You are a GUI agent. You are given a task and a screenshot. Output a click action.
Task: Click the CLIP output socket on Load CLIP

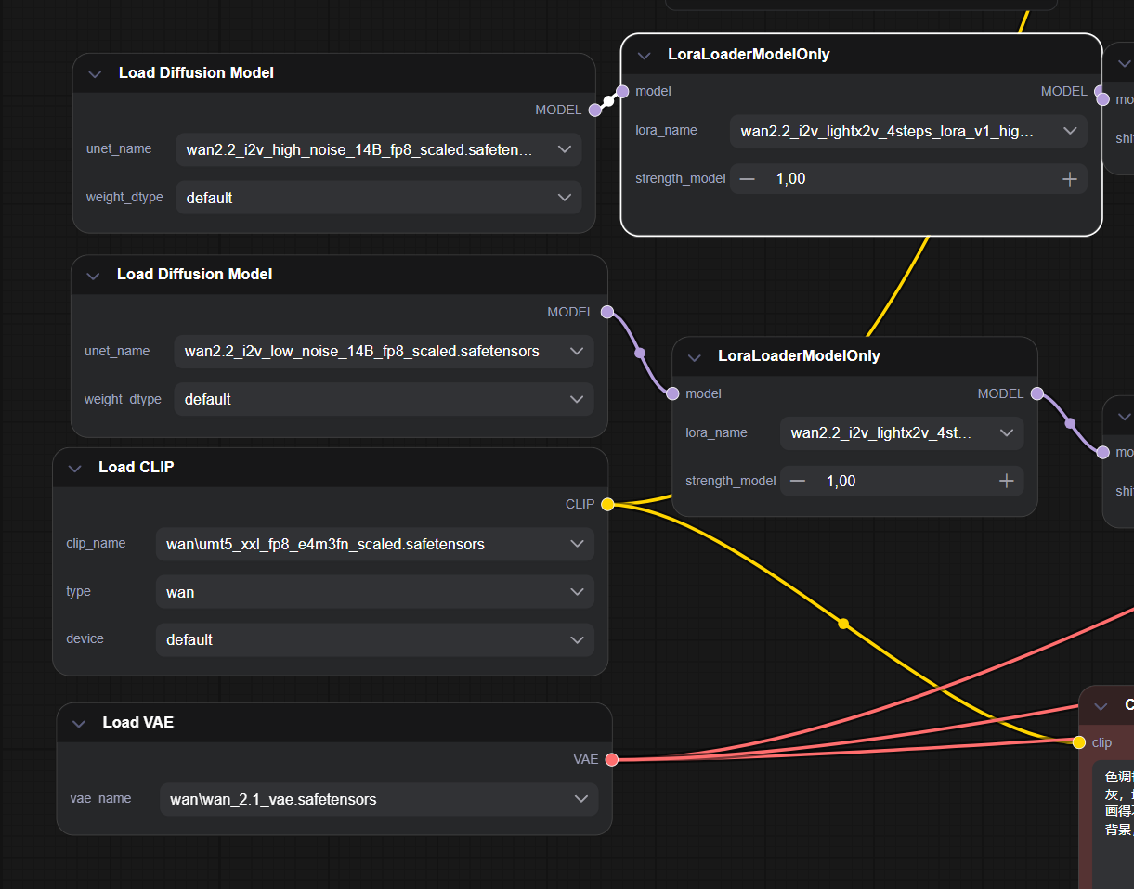pyautogui.click(x=607, y=505)
